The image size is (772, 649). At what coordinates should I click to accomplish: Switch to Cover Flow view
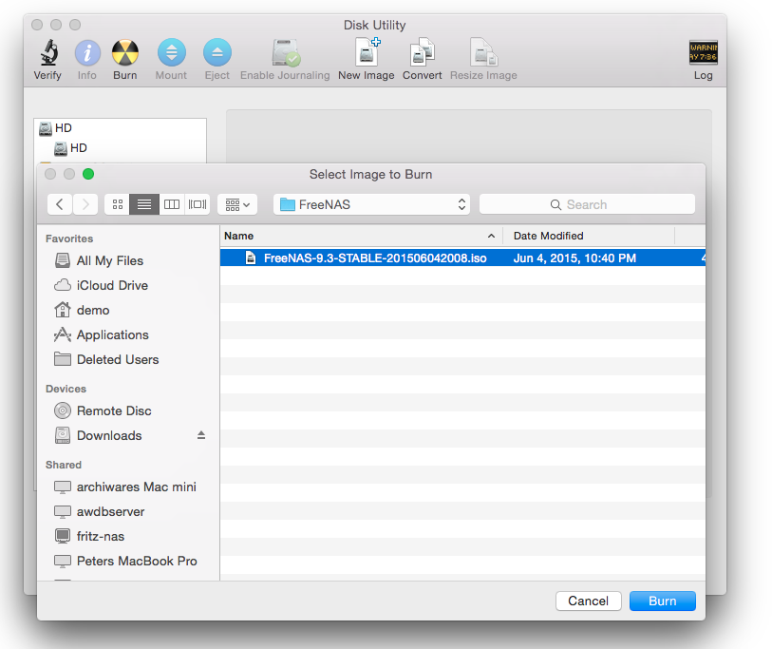pos(198,204)
